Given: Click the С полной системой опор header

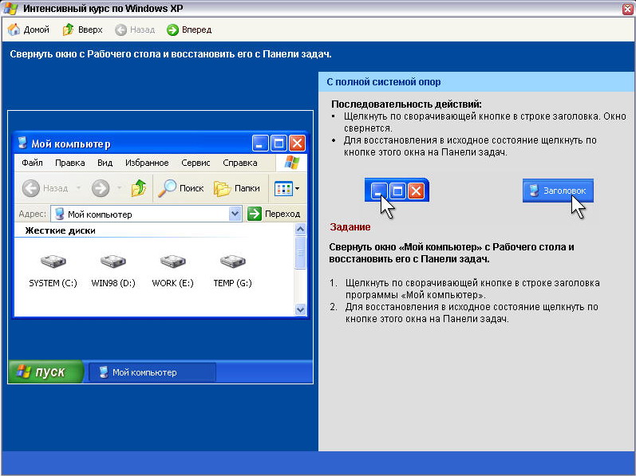Looking at the screenshot, I should (384, 82).
